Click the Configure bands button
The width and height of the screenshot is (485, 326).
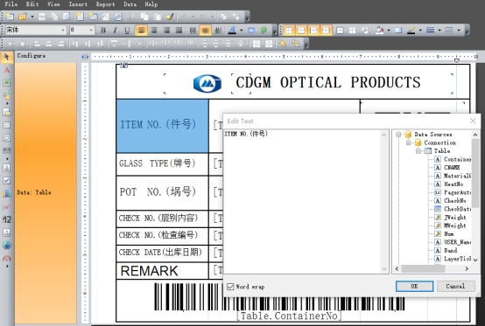click(x=32, y=56)
